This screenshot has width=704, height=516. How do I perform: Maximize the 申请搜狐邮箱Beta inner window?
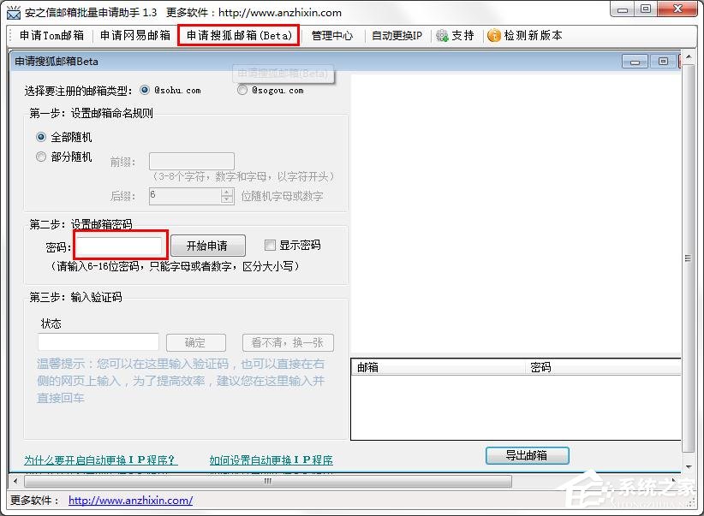pyautogui.click(x=663, y=62)
